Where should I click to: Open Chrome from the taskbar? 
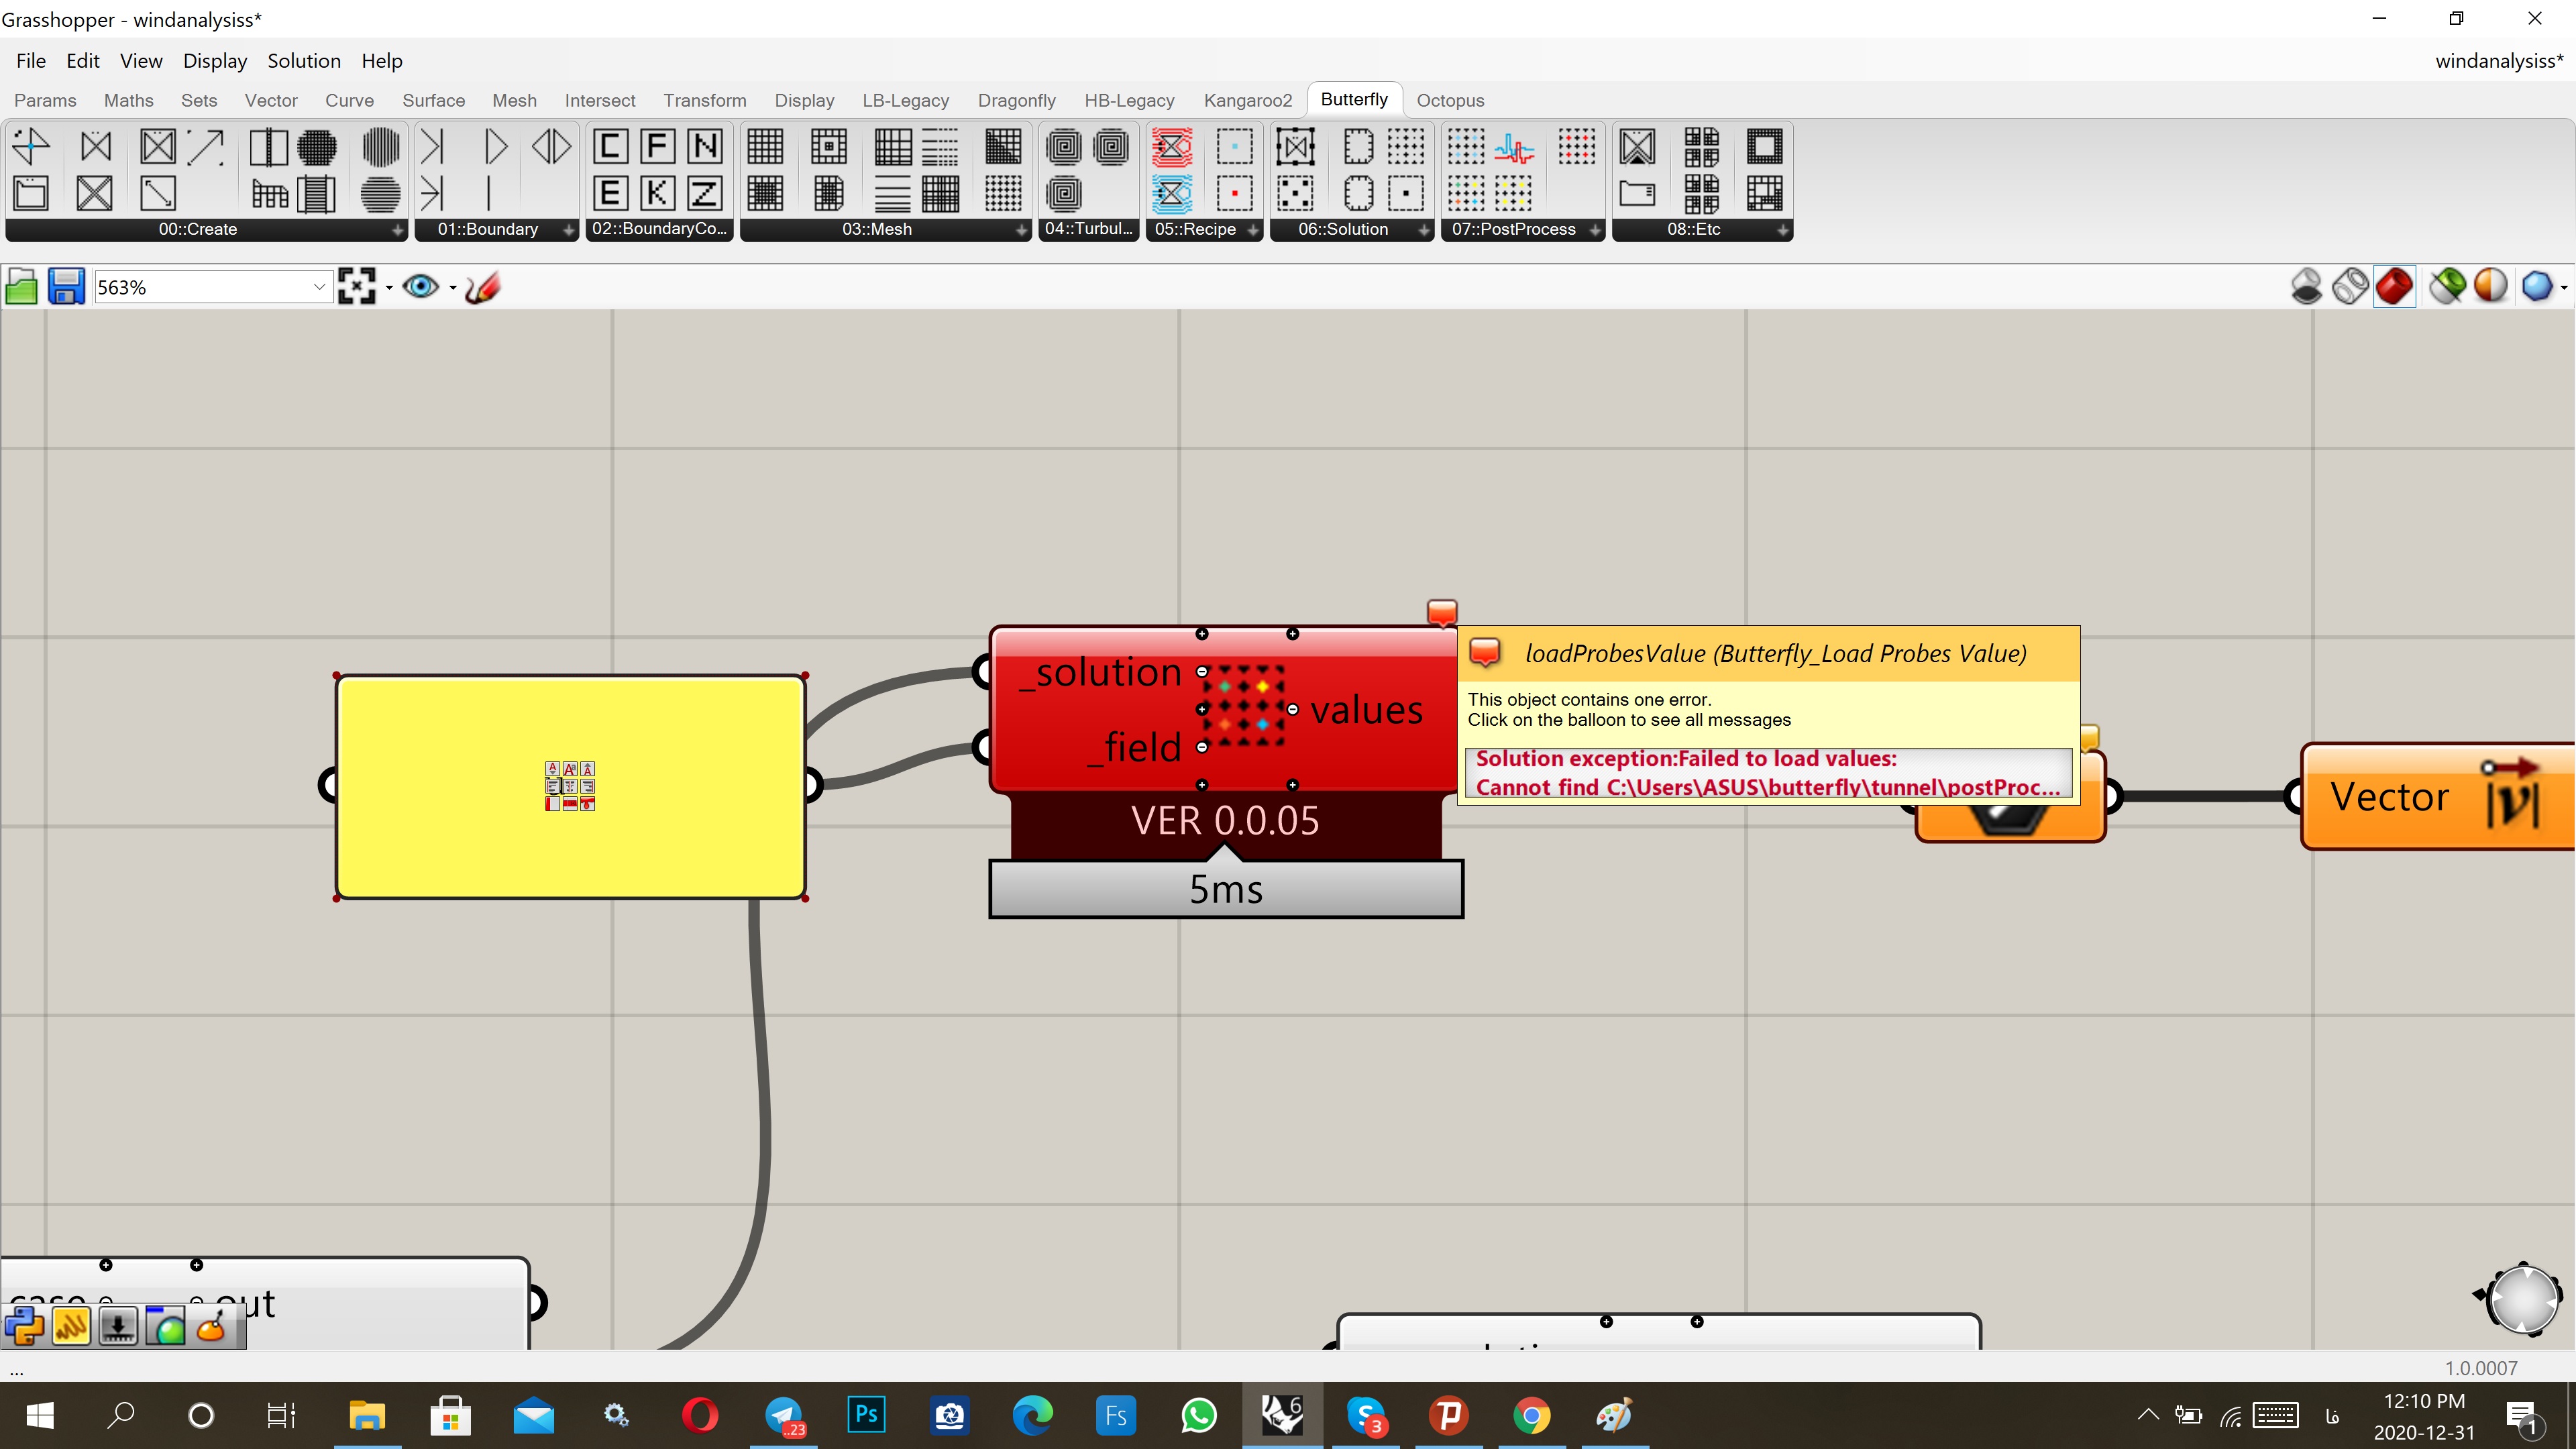pos(1530,1415)
